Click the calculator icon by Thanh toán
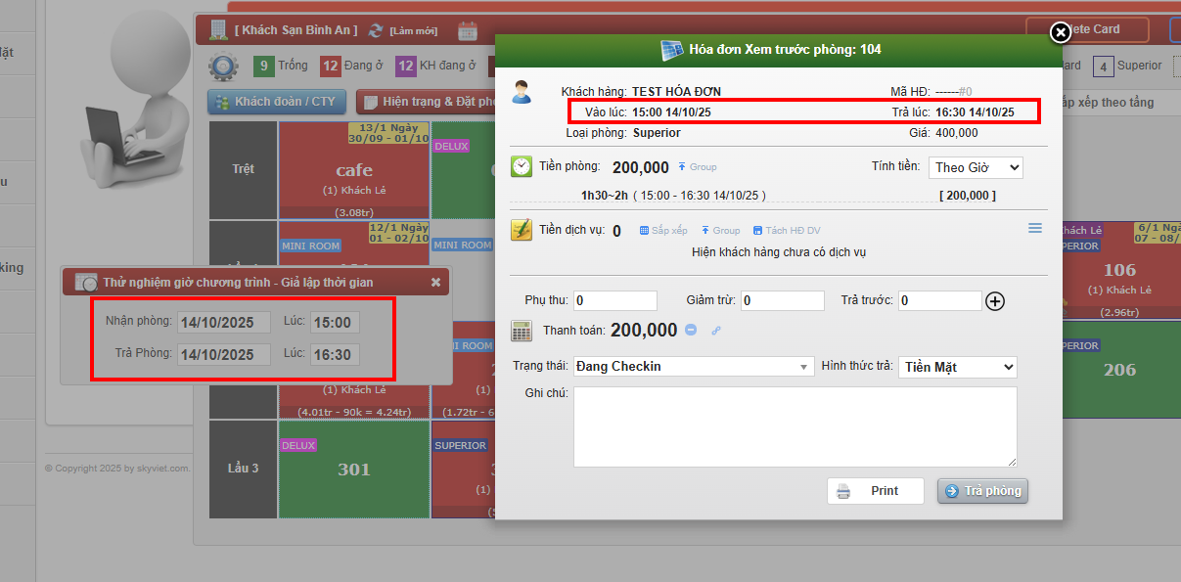The width and height of the screenshot is (1181, 582). (x=522, y=331)
